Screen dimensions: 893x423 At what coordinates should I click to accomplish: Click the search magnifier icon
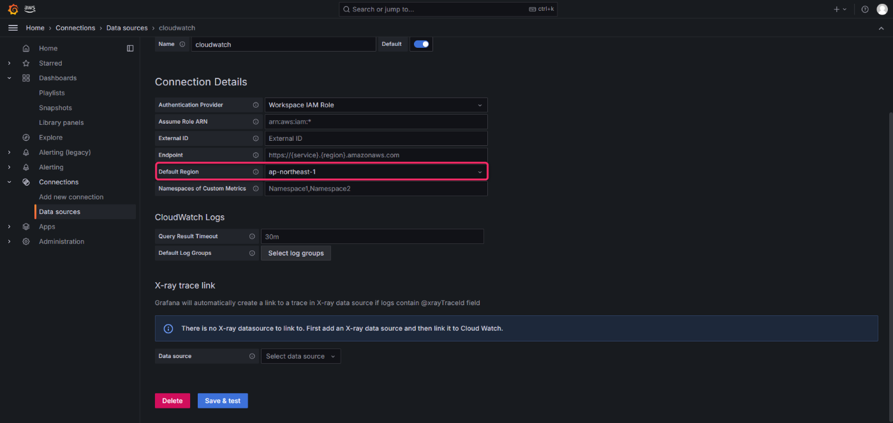pos(346,10)
